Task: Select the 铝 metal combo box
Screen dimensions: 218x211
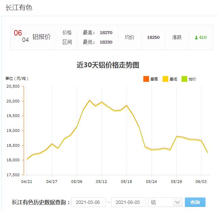Action: click(x=165, y=202)
